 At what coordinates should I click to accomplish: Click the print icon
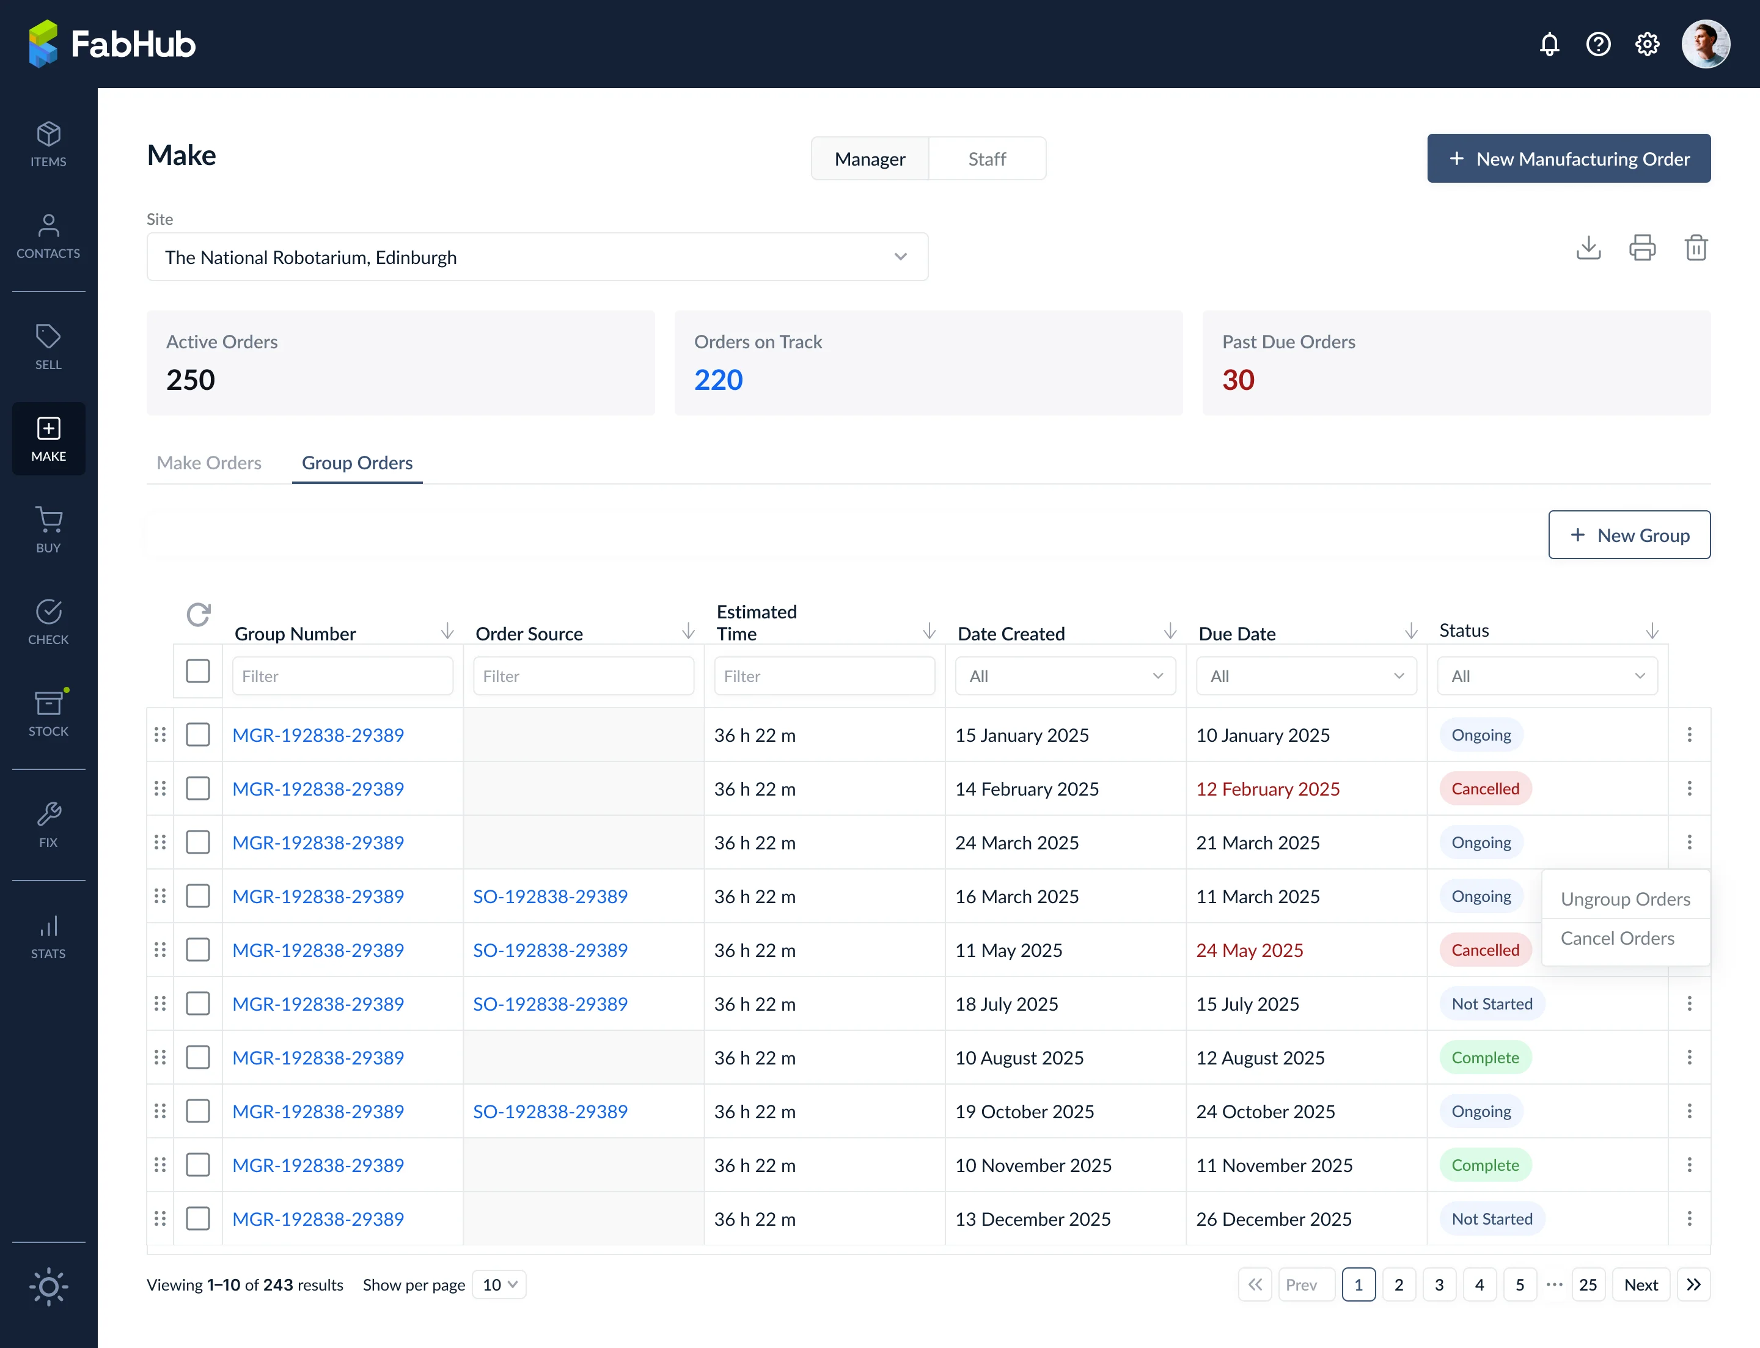pyautogui.click(x=1642, y=247)
